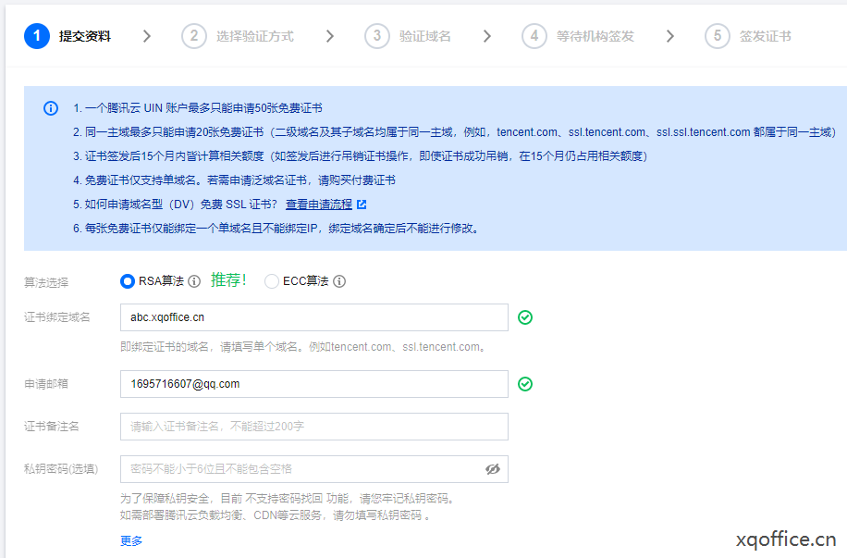Open the info tooltip next to RSA算法
The width and height of the screenshot is (847, 558).
click(194, 281)
